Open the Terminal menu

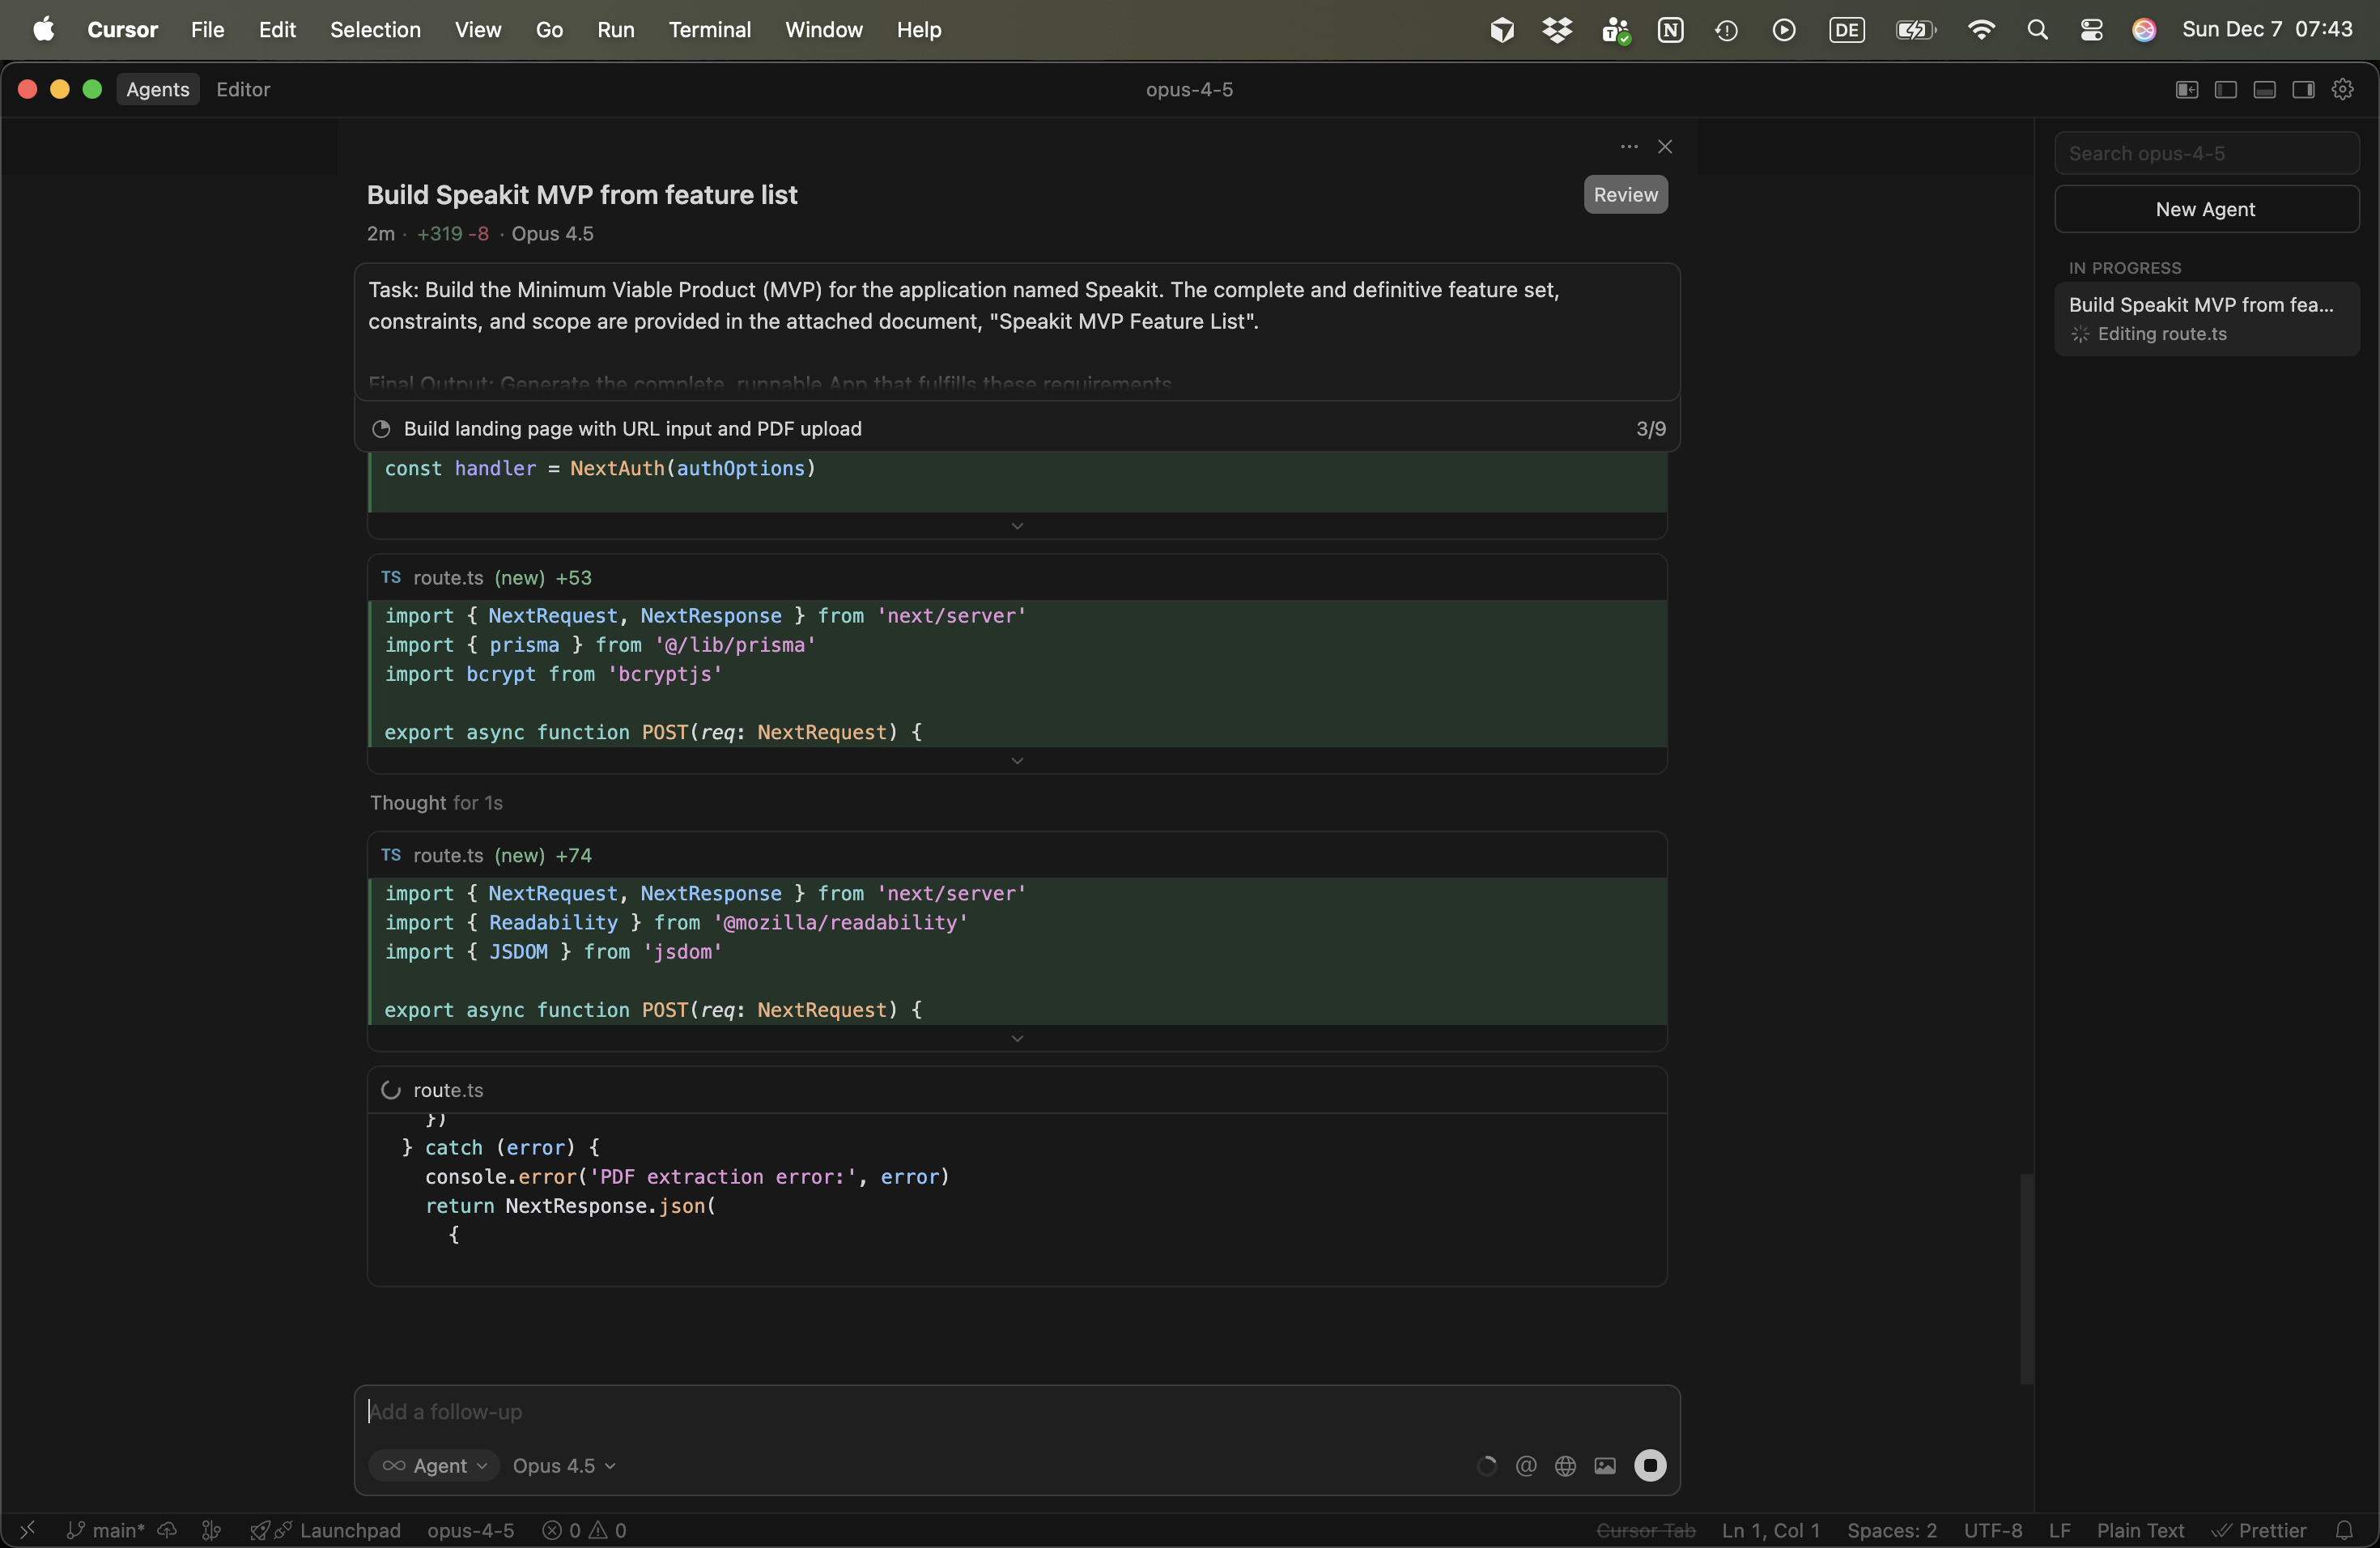(709, 29)
